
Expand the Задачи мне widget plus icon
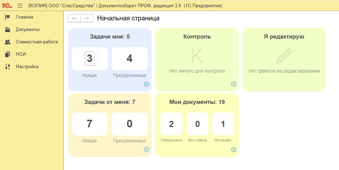pos(146,84)
